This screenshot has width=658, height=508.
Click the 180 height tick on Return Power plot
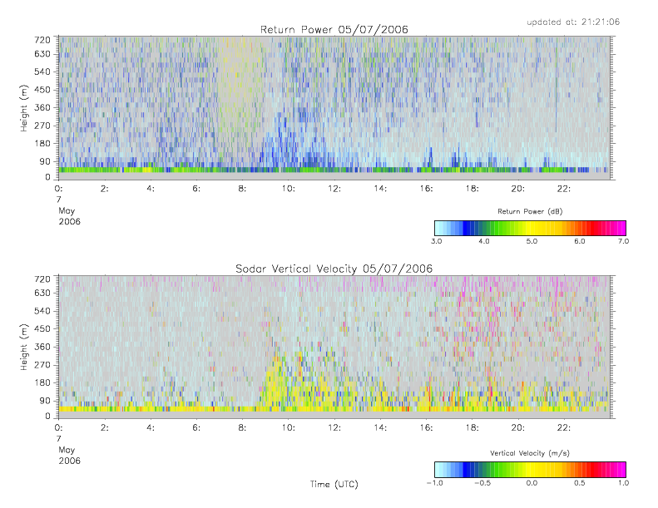(42, 144)
